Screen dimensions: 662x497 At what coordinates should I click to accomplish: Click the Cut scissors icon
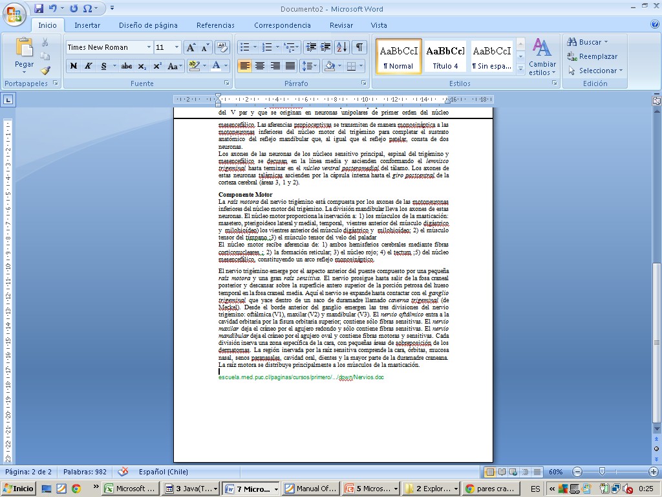click(x=45, y=42)
